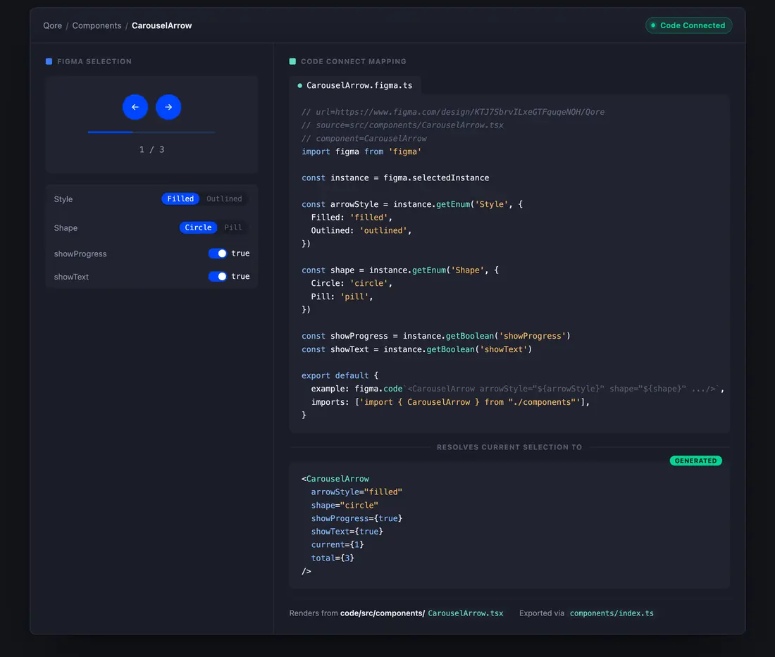
Task: Click the 'shape="circle"' generated line
Action: tap(345, 506)
